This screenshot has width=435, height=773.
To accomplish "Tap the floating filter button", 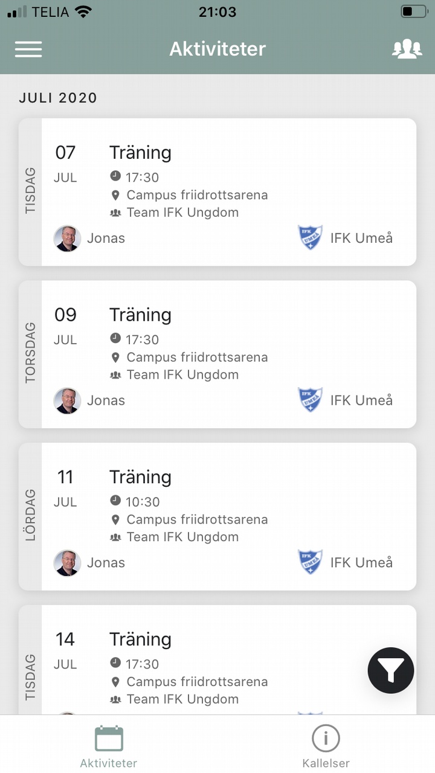I will click(391, 670).
